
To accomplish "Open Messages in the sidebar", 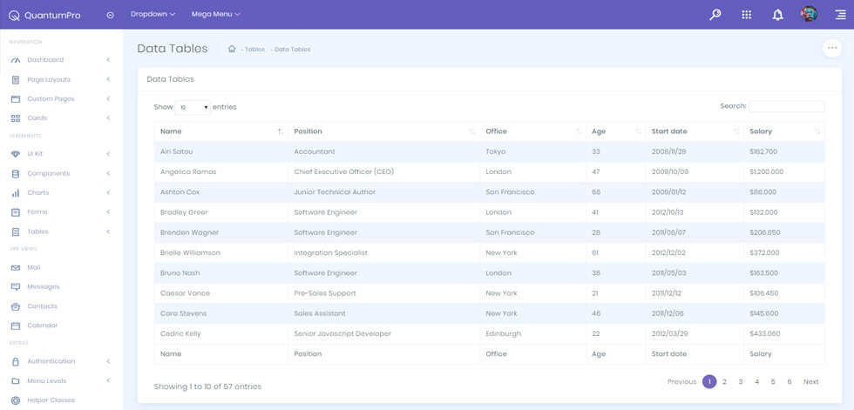I will (x=44, y=286).
